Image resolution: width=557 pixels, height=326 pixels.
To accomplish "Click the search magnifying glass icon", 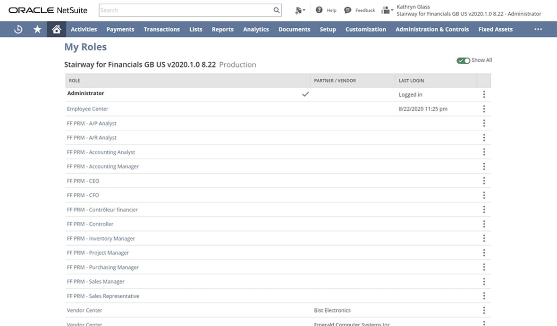I will [277, 10].
